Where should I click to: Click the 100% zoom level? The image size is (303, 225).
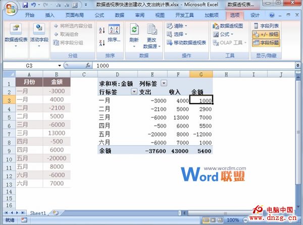click(233, 220)
